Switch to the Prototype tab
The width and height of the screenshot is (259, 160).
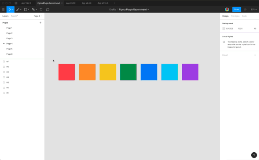tap(235, 16)
